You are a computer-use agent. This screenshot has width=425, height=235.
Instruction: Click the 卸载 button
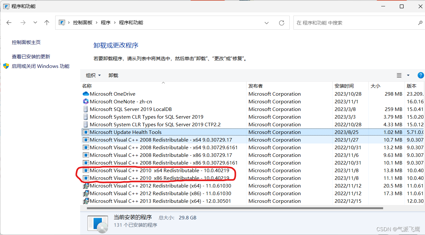(x=113, y=75)
